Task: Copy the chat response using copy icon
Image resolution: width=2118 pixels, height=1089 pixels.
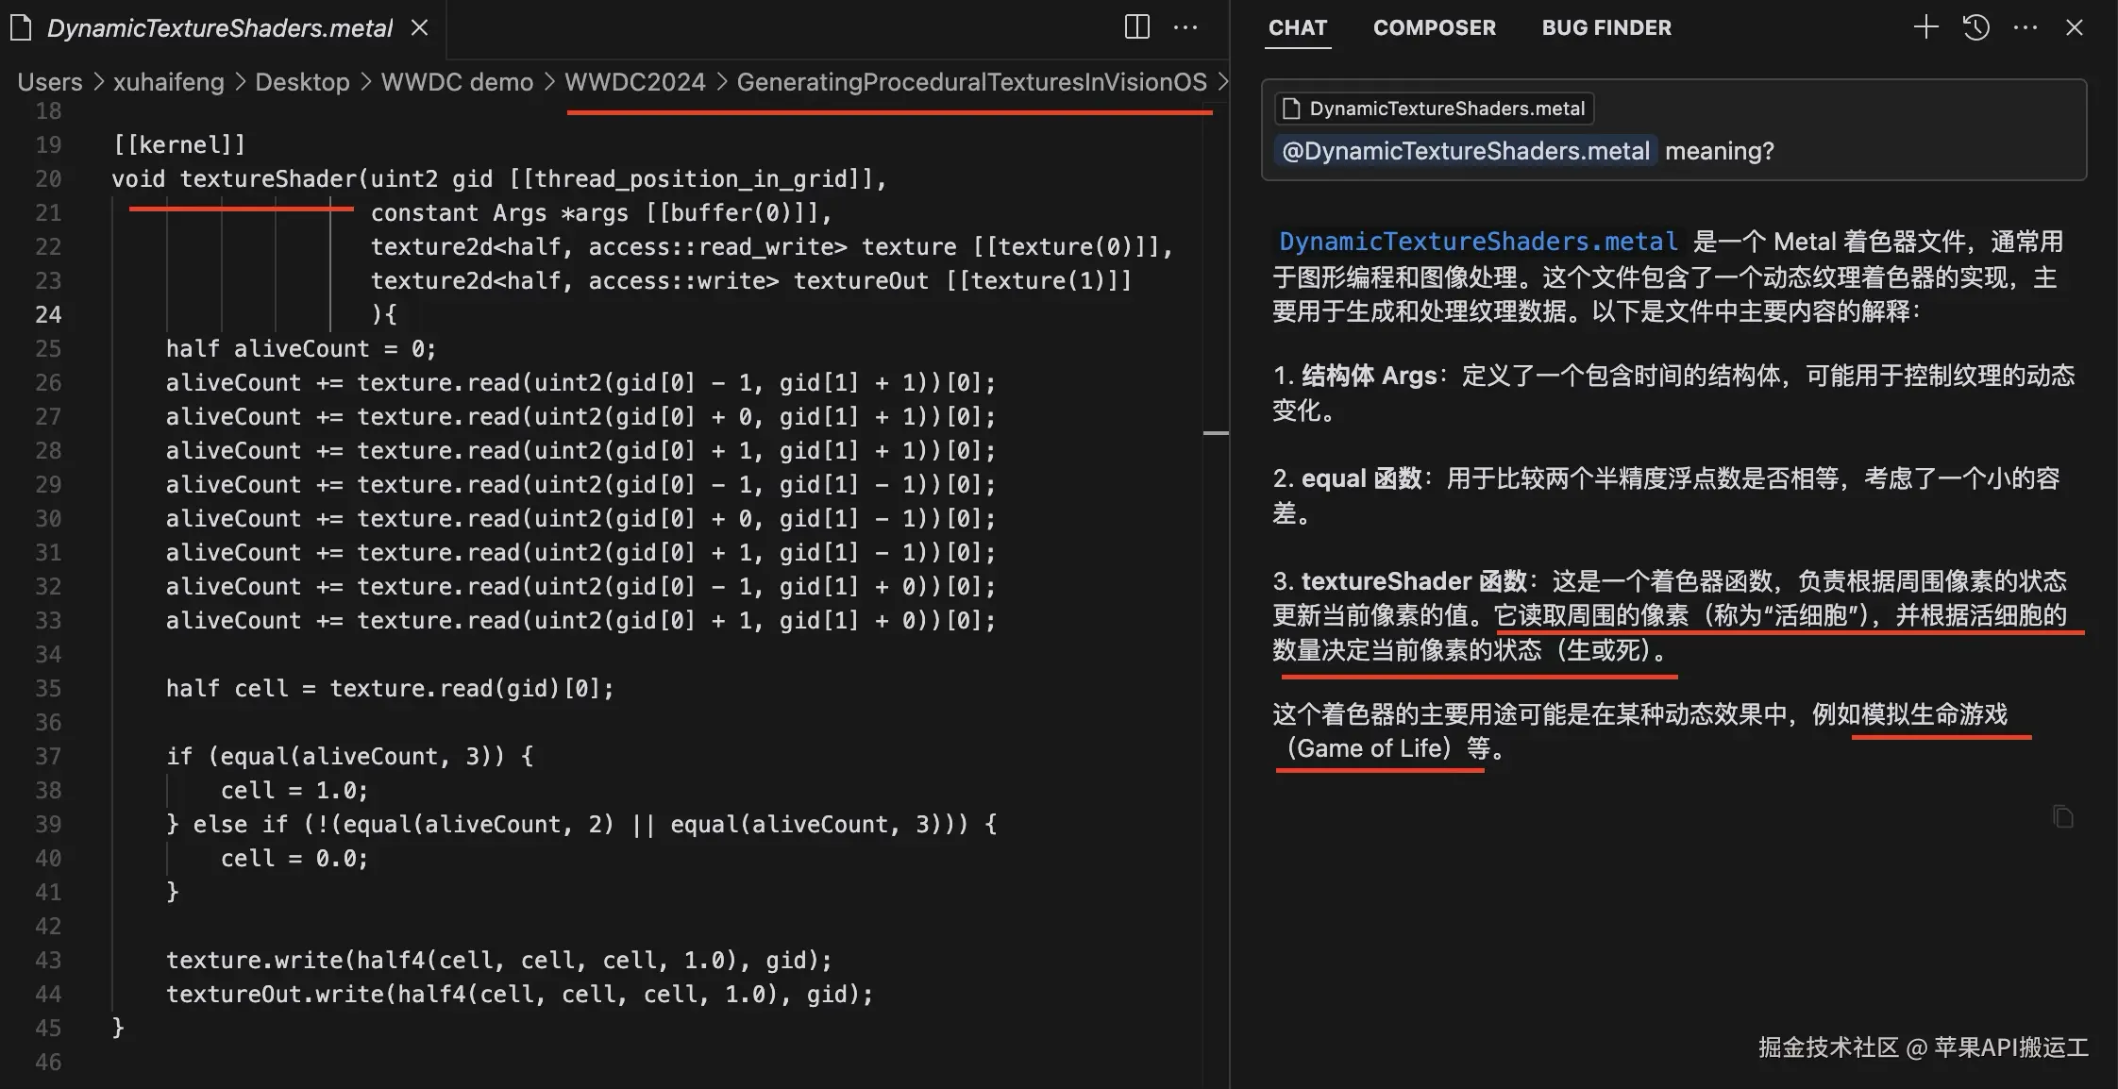Action: [x=2063, y=816]
